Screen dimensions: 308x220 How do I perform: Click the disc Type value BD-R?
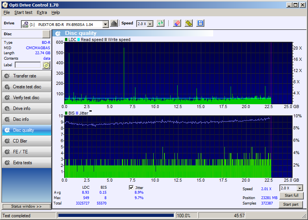pyautogui.click(x=46, y=43)
